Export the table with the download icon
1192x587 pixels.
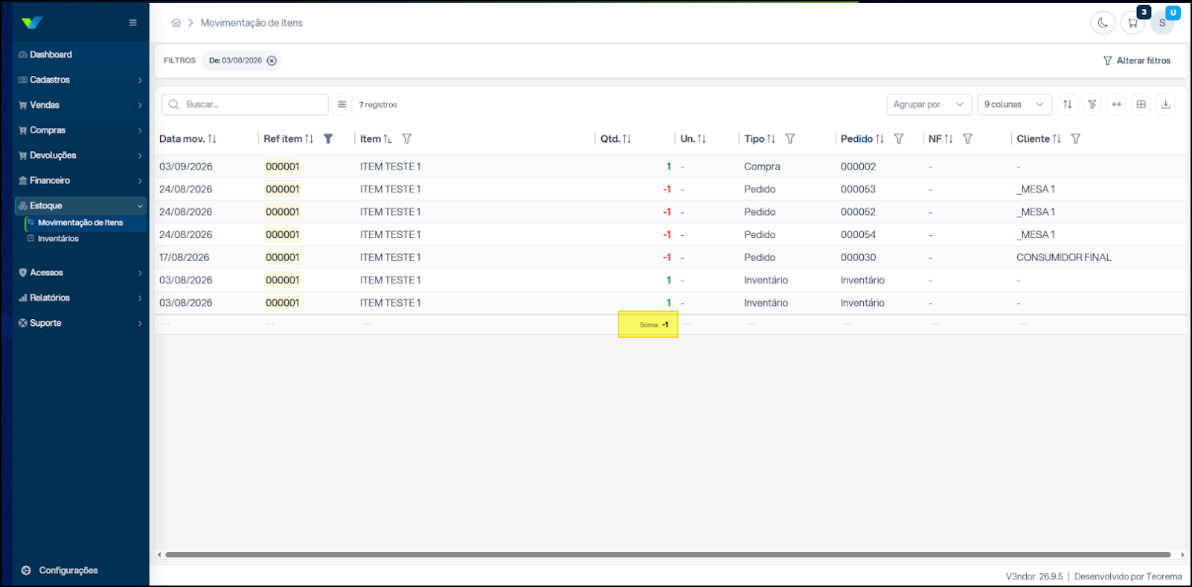pyautogui.click(x=1166, y=105)
